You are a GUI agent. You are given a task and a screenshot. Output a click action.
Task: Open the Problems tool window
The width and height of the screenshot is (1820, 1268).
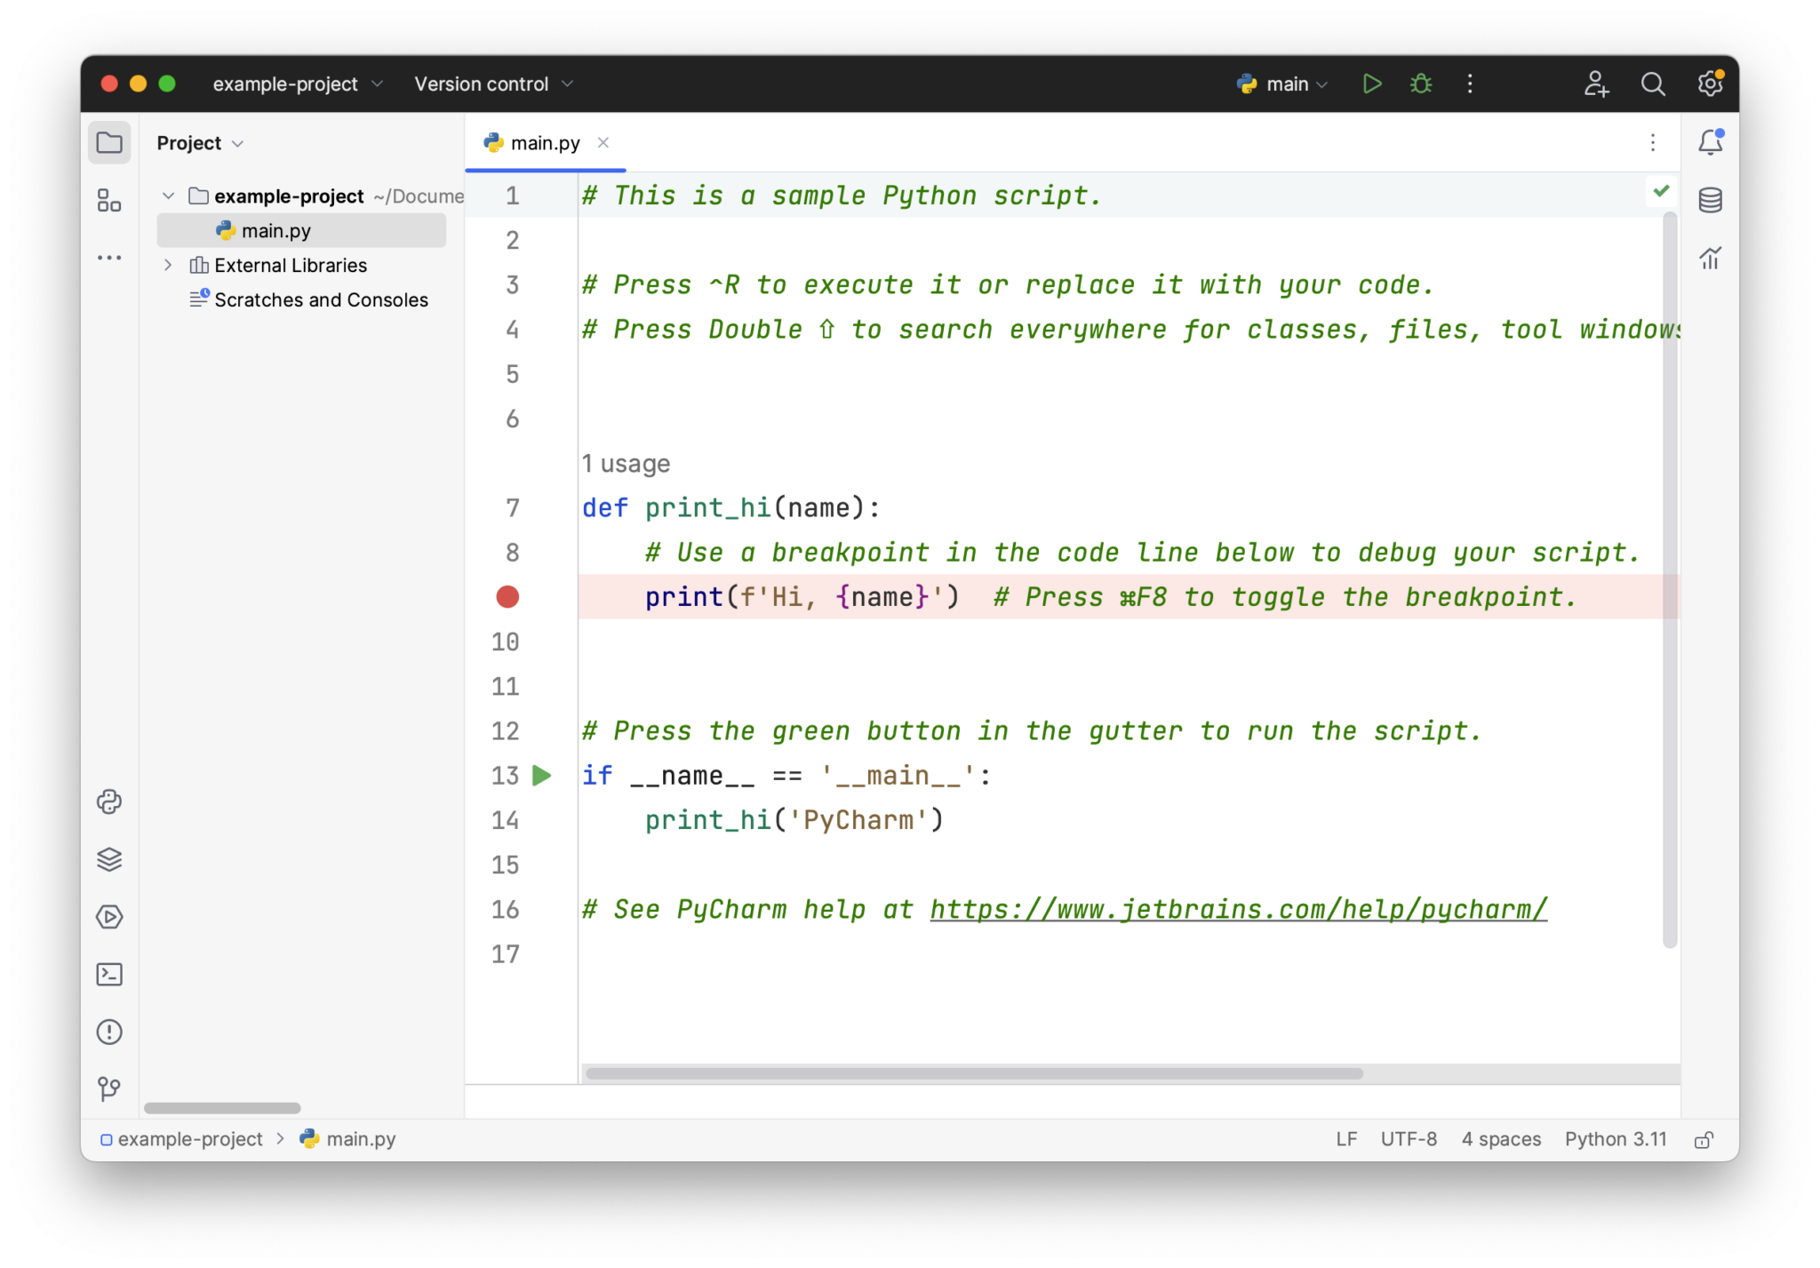109,1032
